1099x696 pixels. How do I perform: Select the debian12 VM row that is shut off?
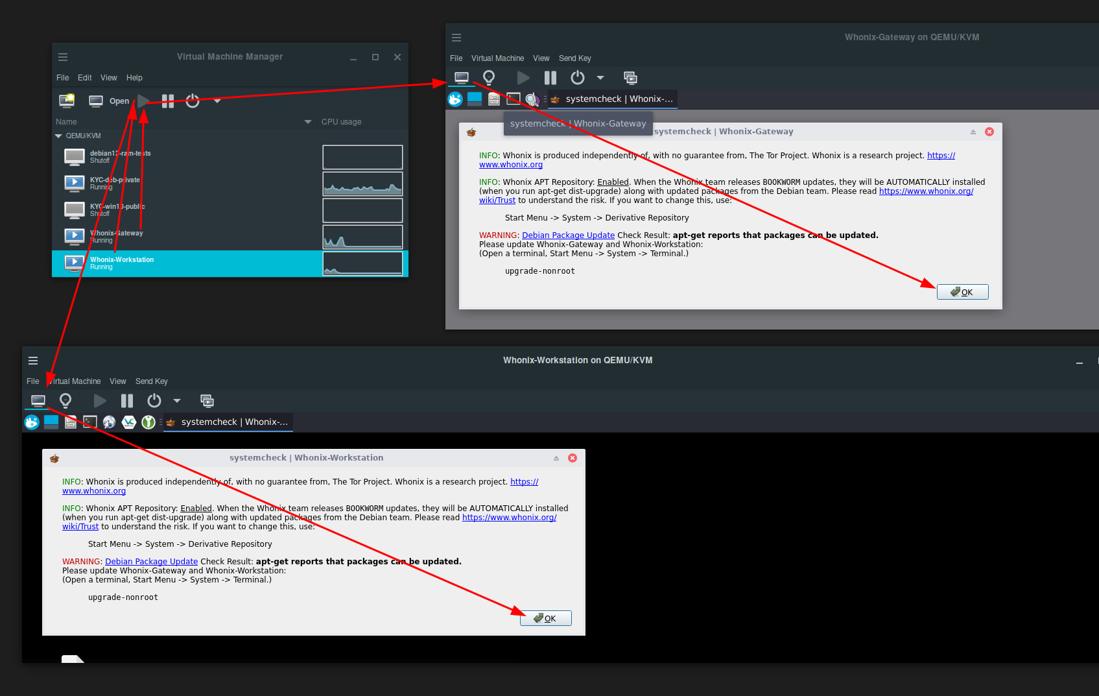230,157
